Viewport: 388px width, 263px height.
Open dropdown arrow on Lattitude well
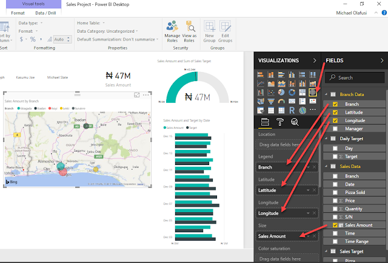pos(308,190)
